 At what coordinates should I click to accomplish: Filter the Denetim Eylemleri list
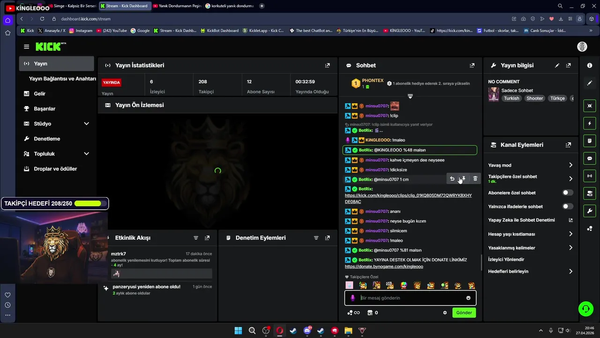(x=316, y=238)
